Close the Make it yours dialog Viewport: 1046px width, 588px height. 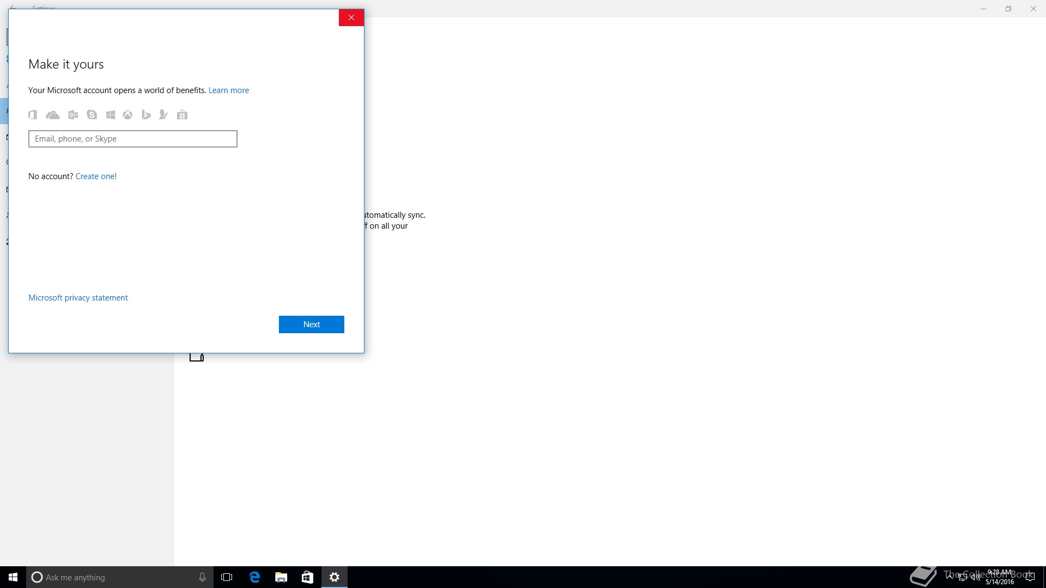pos(351,17)
